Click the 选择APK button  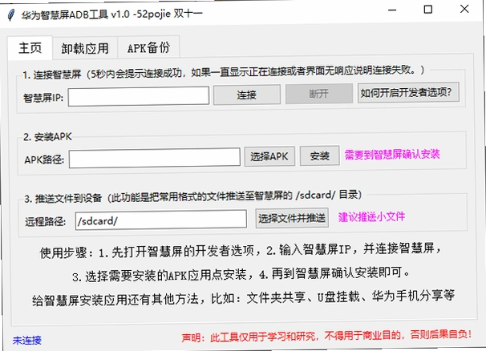269,156
